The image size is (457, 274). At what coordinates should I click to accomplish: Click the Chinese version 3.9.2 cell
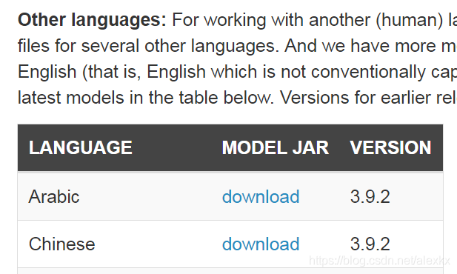pyautogui.click(x=370, y=244)
